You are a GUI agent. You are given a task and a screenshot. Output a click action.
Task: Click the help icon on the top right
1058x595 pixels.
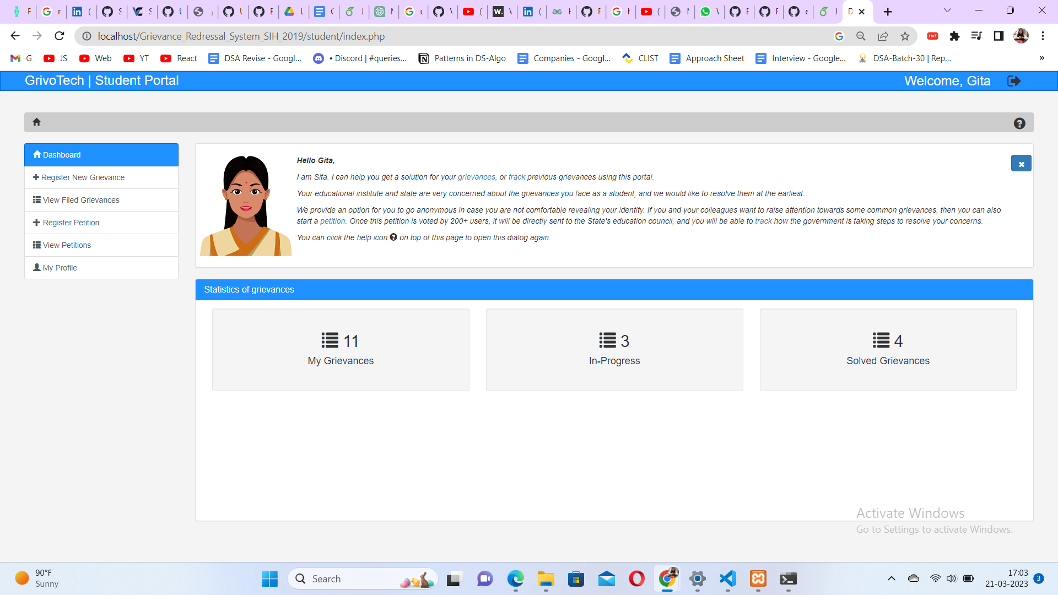(x=1019, y=123)
